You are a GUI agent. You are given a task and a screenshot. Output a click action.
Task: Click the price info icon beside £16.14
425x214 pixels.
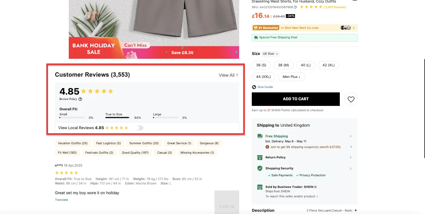271,16
